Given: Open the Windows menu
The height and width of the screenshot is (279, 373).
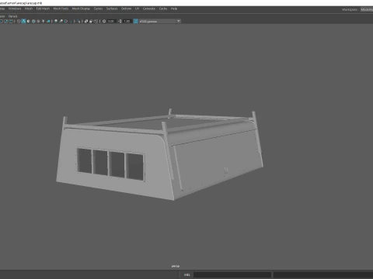Looking at the screenshot, I should tap(15, 9).
